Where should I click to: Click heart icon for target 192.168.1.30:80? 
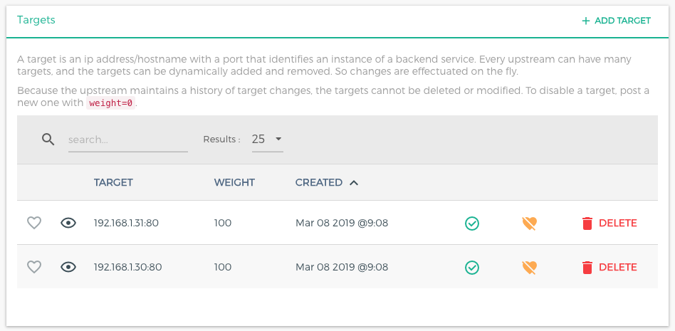coord(34,267)
